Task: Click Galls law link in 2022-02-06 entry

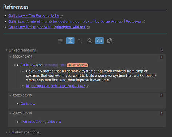Action: (28, 65)
